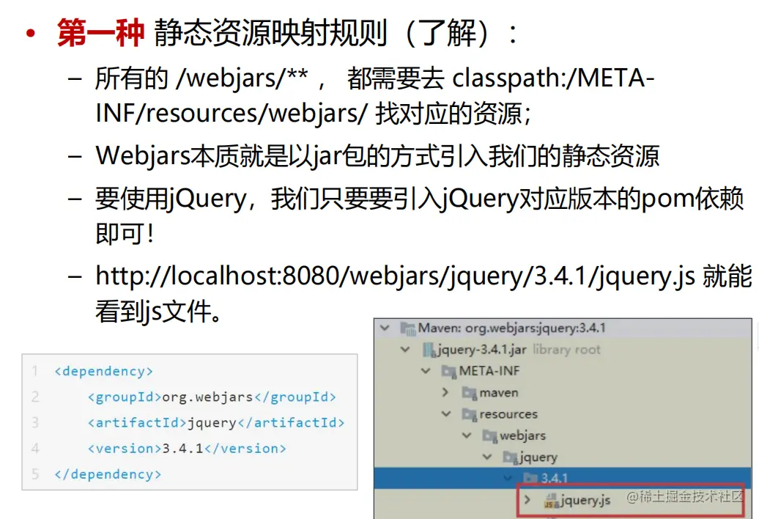Click the gray 'library root' label
Image resolution: width=759 pixels, height=519 pixels.
[566, 350]
